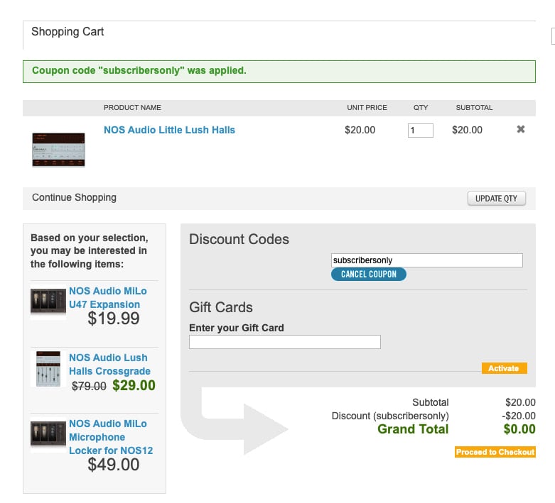Click the $29.00 Crossgrade sale price

134,385
